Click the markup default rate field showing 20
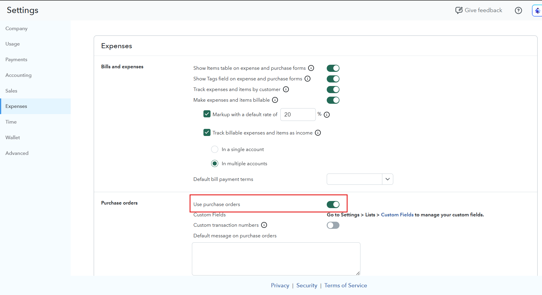This screenshot has width=542, height=295. 298,114
